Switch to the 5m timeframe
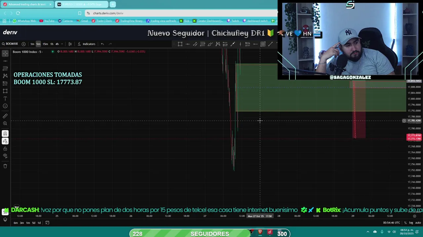 (x=38, y=44)
